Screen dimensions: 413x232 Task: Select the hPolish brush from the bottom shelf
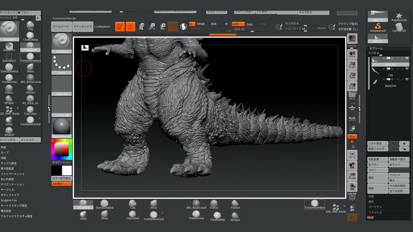[235, 216]
